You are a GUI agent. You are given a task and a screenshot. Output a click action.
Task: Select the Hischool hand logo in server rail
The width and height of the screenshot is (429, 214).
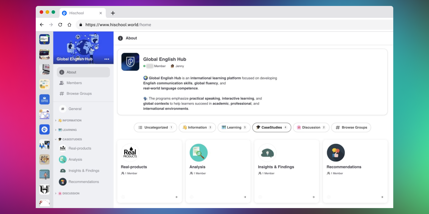pyautogui.click(x=44, y=129)
